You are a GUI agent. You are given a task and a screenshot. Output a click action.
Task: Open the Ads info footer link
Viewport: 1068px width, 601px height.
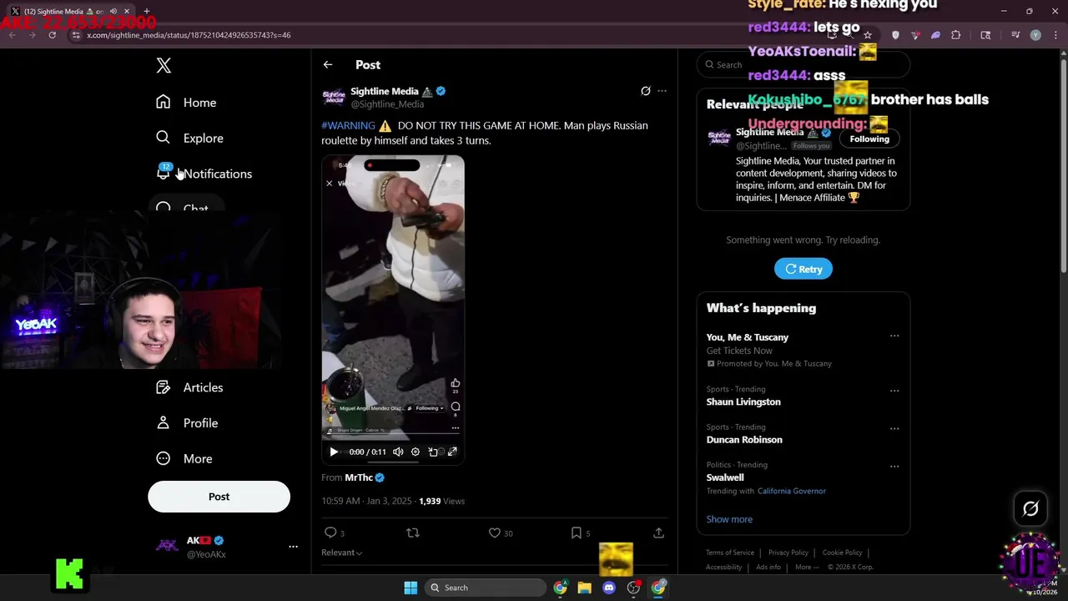click(x=768, y=567)
